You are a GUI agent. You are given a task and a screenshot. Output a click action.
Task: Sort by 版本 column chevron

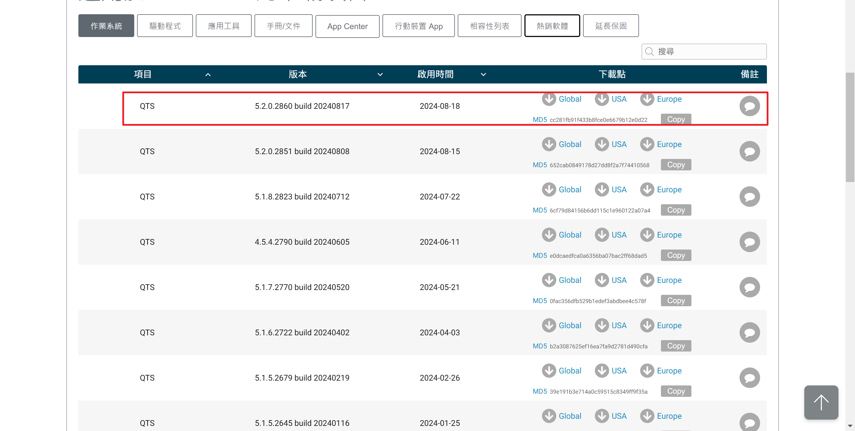pyautogui.click(x=380, y=75)
